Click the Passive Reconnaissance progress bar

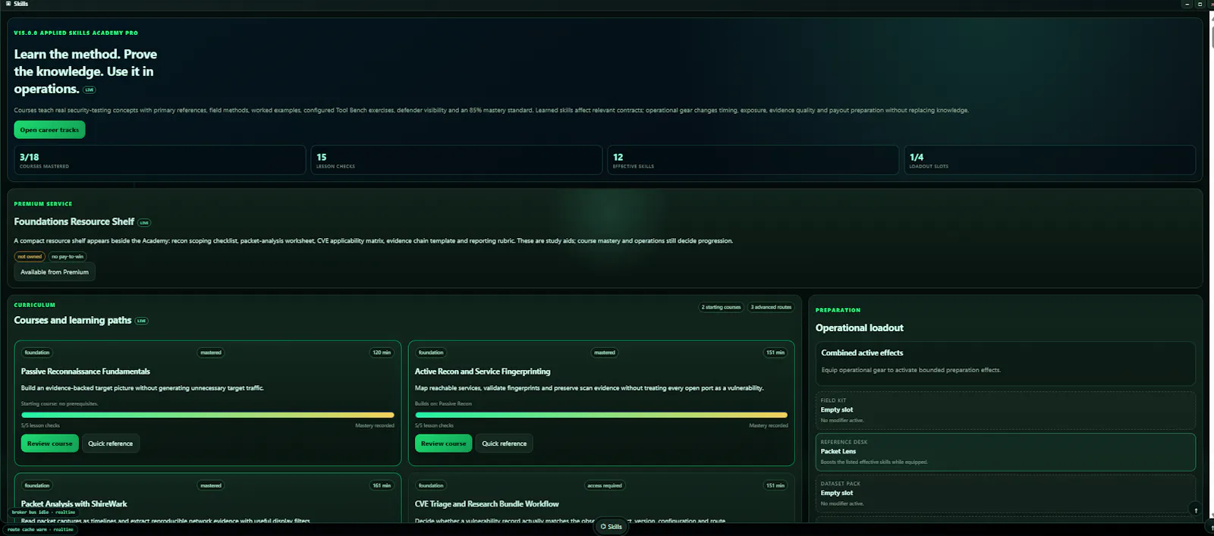click(x=208, y=415)
